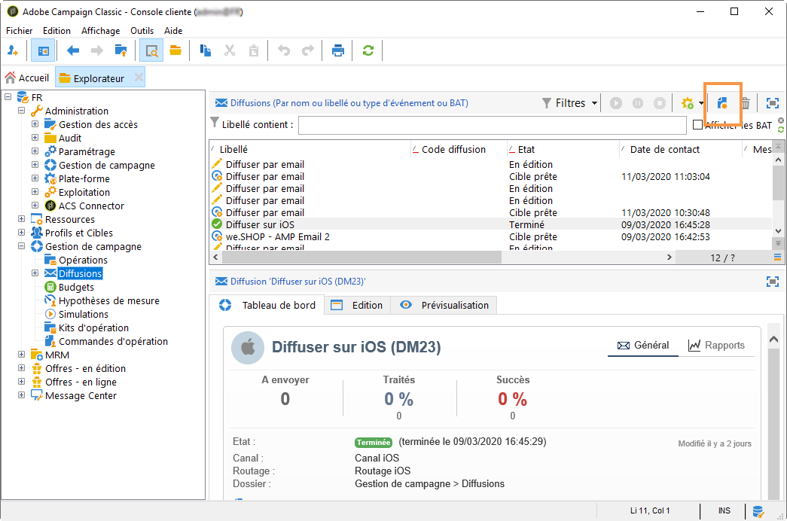Click the print icon
The image size is (787, 521).
coord(338,50)
